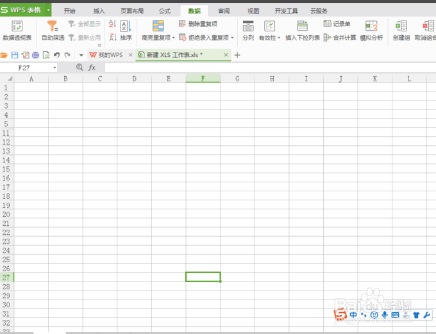Click the Sogou wrench settings icon
The image size is (436, 334).
click(427, 315)
